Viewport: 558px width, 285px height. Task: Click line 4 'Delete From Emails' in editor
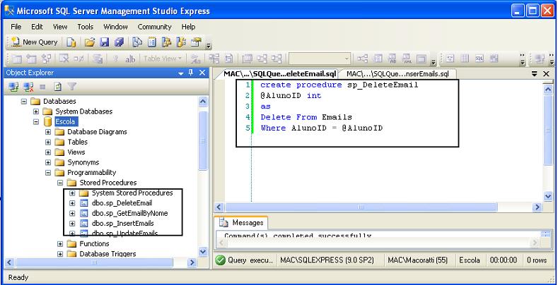click(306, 117)
